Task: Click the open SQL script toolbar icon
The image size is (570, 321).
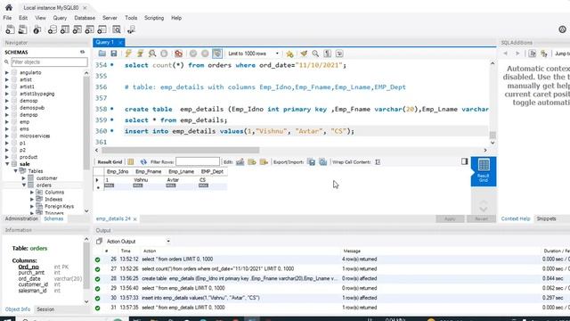Action: click(x=22, y=29)
